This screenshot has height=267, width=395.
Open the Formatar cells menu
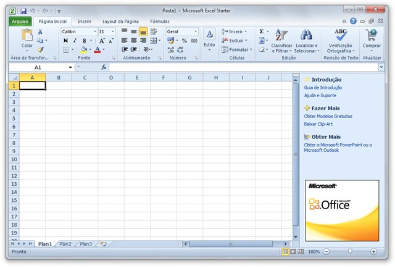236,49
